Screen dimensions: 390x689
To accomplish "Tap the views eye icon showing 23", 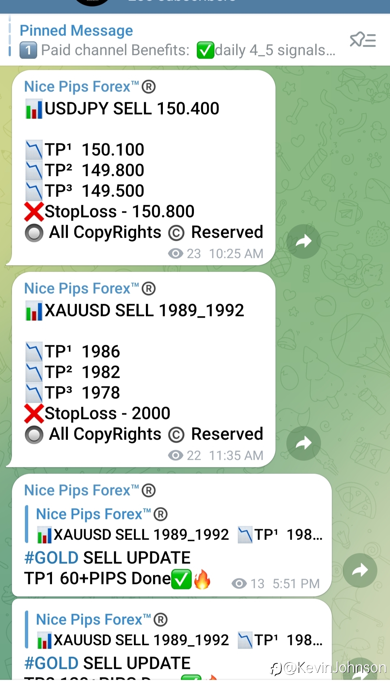I will 175,253.
